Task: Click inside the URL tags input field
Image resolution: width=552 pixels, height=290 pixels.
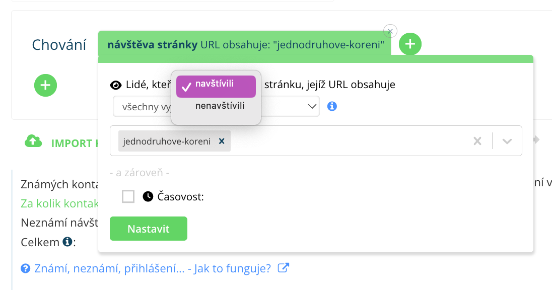Action: point(348,141)
